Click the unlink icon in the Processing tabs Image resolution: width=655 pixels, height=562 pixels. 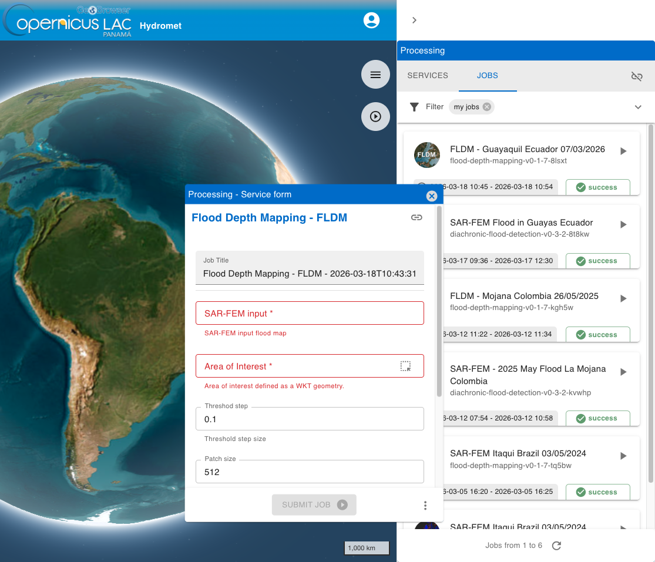tap(636, 76)
